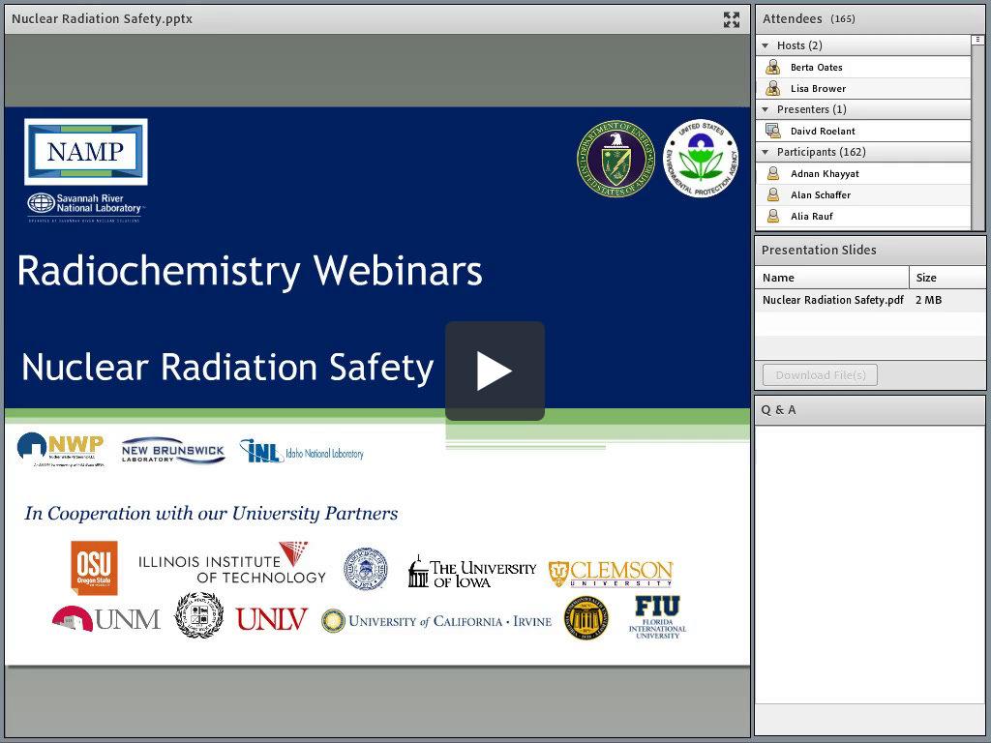Image resolution: width=991 pixels, height=743 pixels.
Task: Click the Q & A message area
Action: click(x=870, y=564)
